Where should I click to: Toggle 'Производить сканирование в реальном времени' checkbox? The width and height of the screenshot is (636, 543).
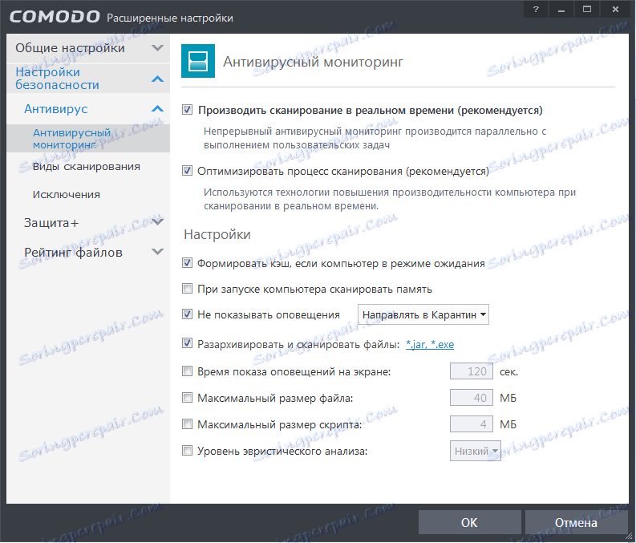click(187, 110)
